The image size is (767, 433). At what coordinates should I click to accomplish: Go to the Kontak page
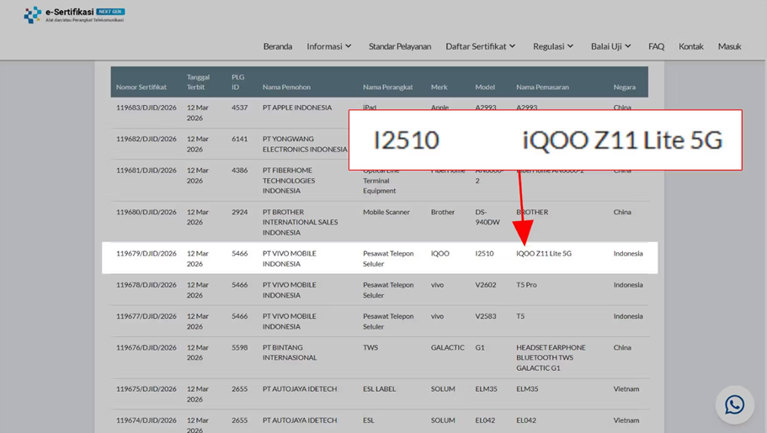(690, 46)
